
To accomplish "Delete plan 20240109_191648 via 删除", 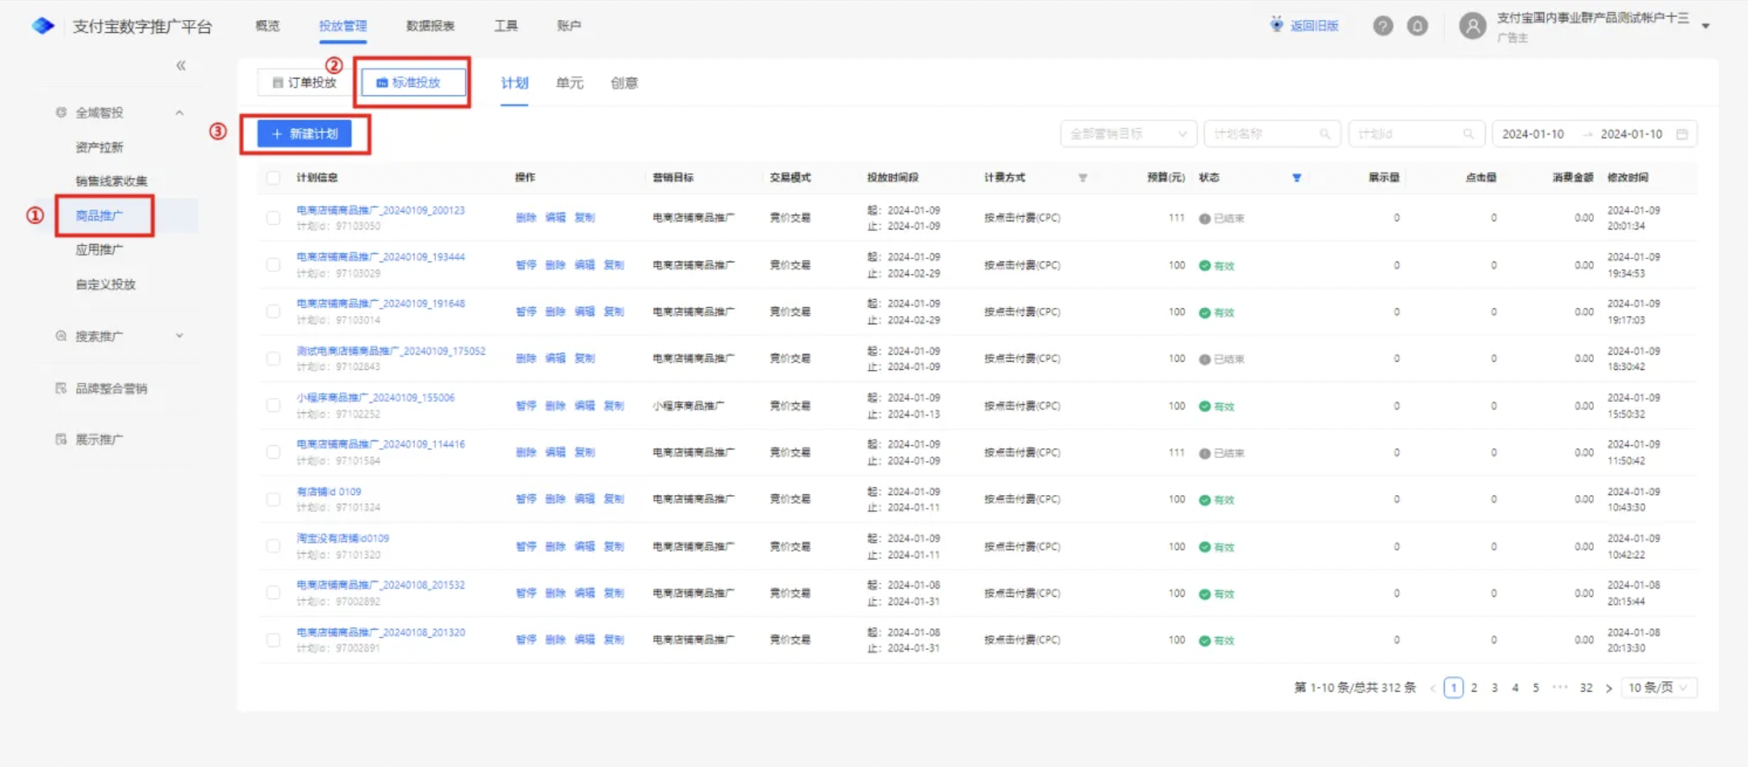I will click(555, 311).
